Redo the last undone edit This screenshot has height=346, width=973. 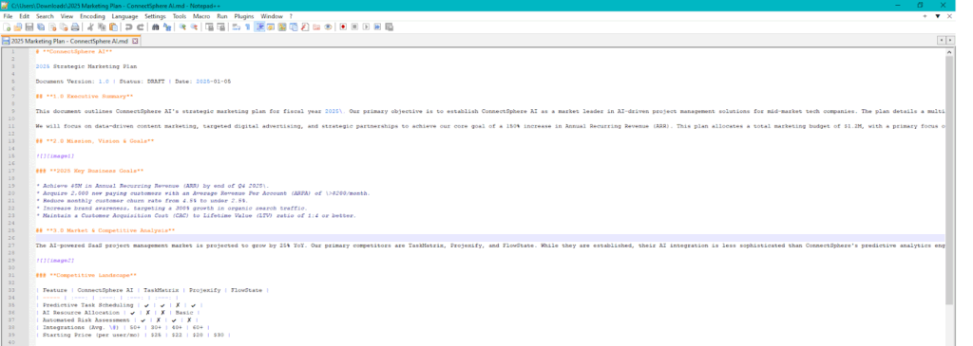point(141,27)
